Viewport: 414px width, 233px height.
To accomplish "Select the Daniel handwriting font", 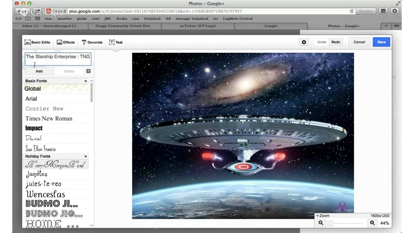I will 56,138.
